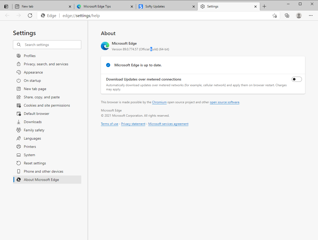The width and height of the screenshot is (318, 240).
Task: Open the user profile avatar
Action: click(299, 15)
